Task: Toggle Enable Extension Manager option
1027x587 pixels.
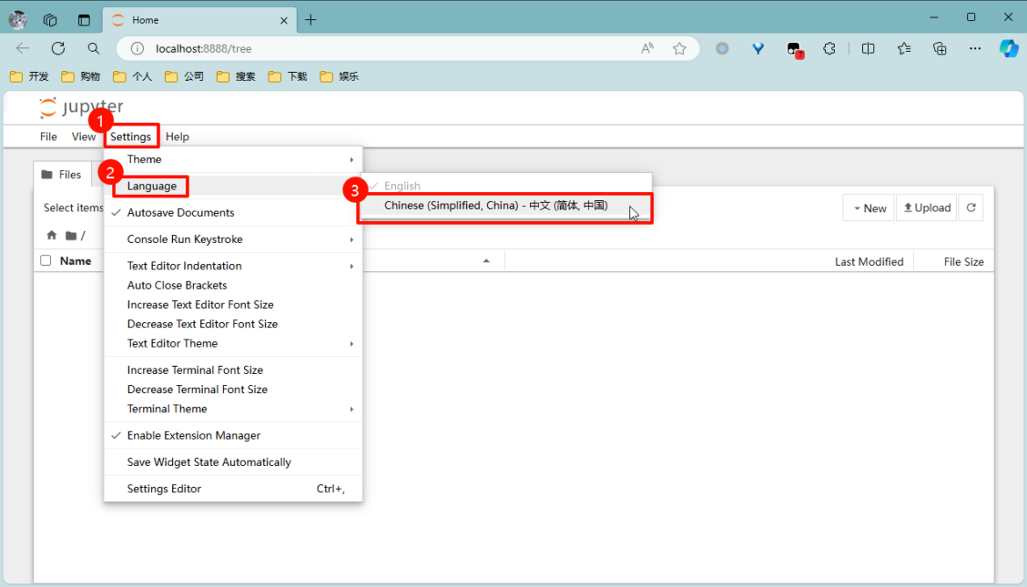Action: 193,435
